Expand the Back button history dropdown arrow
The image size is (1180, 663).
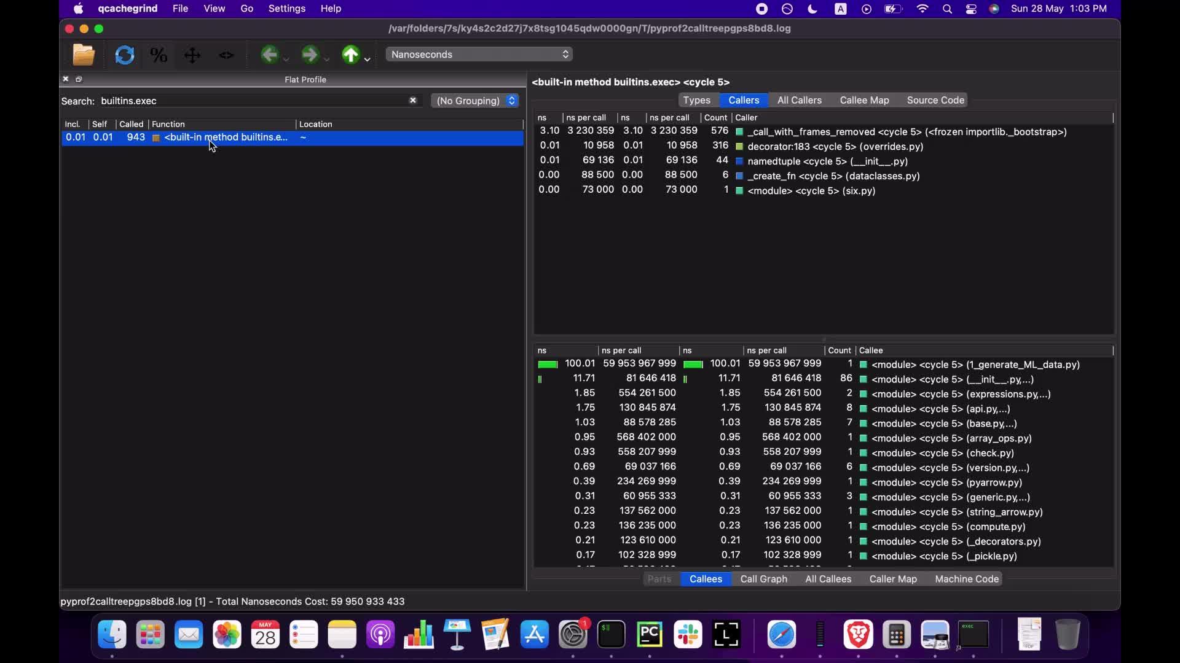point(285,58)
